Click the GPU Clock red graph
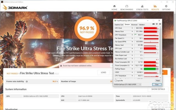This screenshot has height=110, width=176. click(151, 28)
